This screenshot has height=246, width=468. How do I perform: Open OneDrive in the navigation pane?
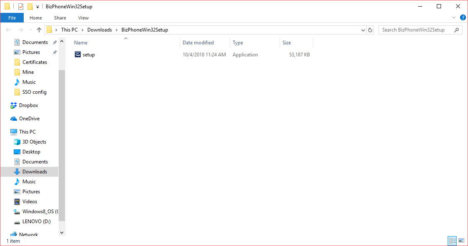click(x=29, y=119)
